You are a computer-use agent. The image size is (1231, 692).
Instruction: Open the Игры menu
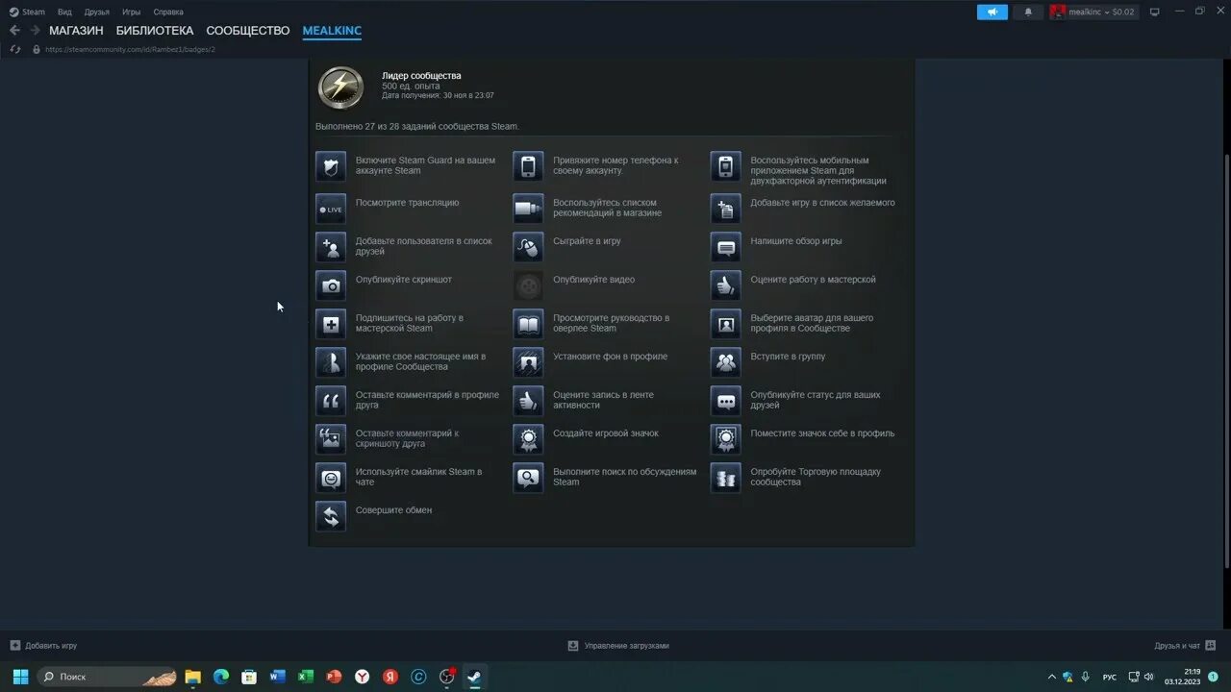(132, 12)
